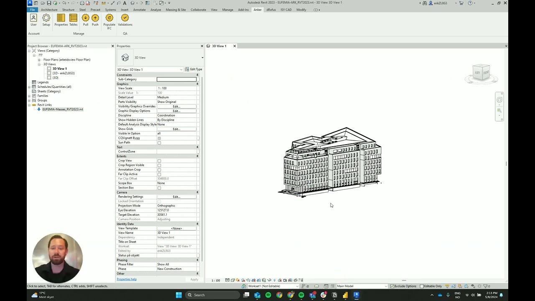The image size is (535, 301).
Task: Select the (3D - erikZL8G3) view
Action: pos(64,73)
